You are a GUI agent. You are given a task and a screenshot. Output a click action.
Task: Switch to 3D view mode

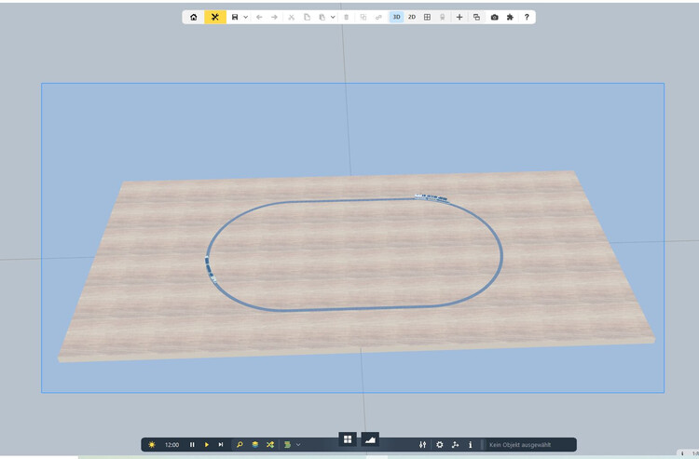point(396,17)
